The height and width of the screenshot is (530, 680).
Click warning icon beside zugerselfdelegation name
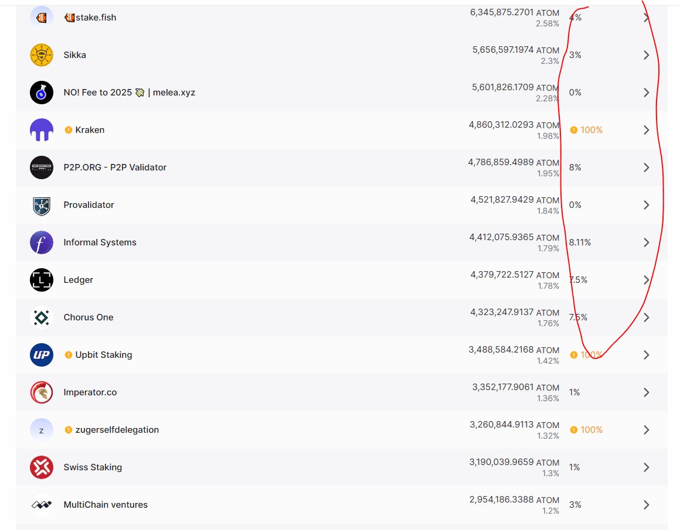68,430
